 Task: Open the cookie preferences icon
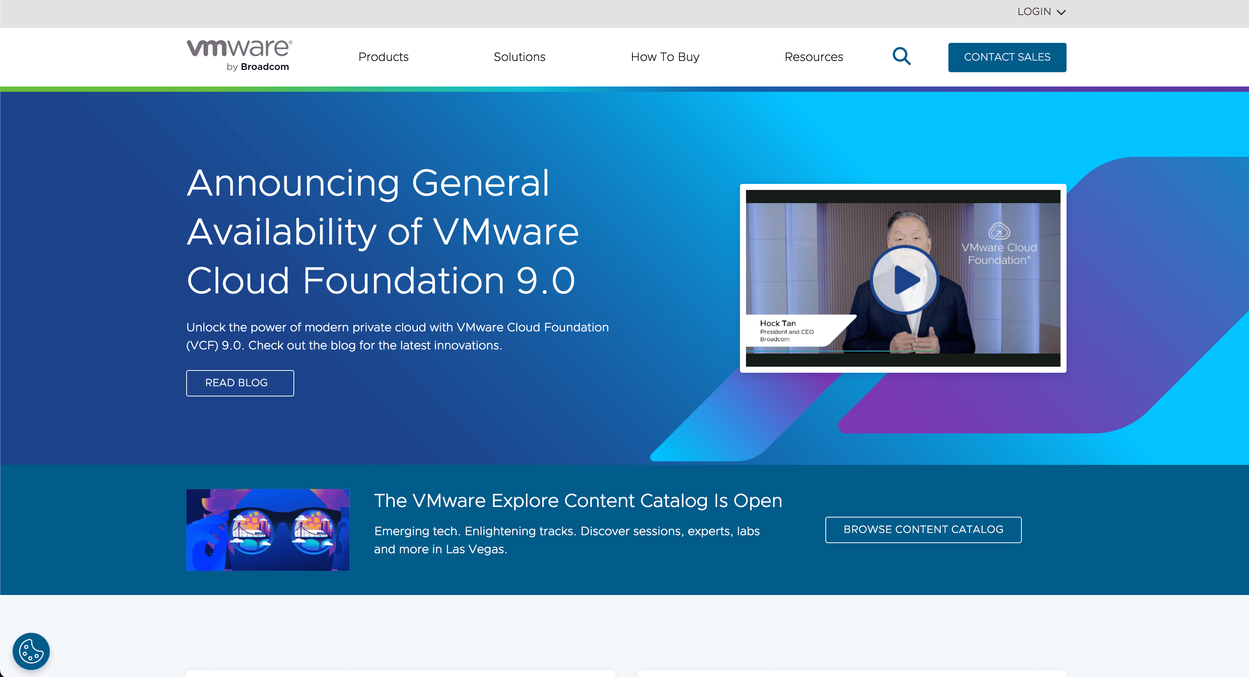tap(31, 651)
